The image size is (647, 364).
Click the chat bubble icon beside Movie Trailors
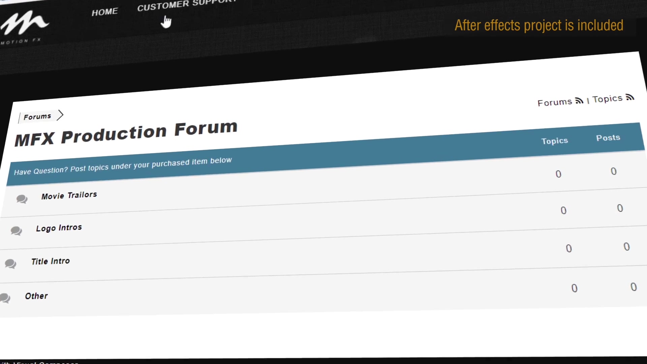click(22, 199)
